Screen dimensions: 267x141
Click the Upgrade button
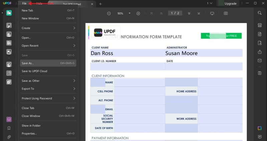click(228, 3)
